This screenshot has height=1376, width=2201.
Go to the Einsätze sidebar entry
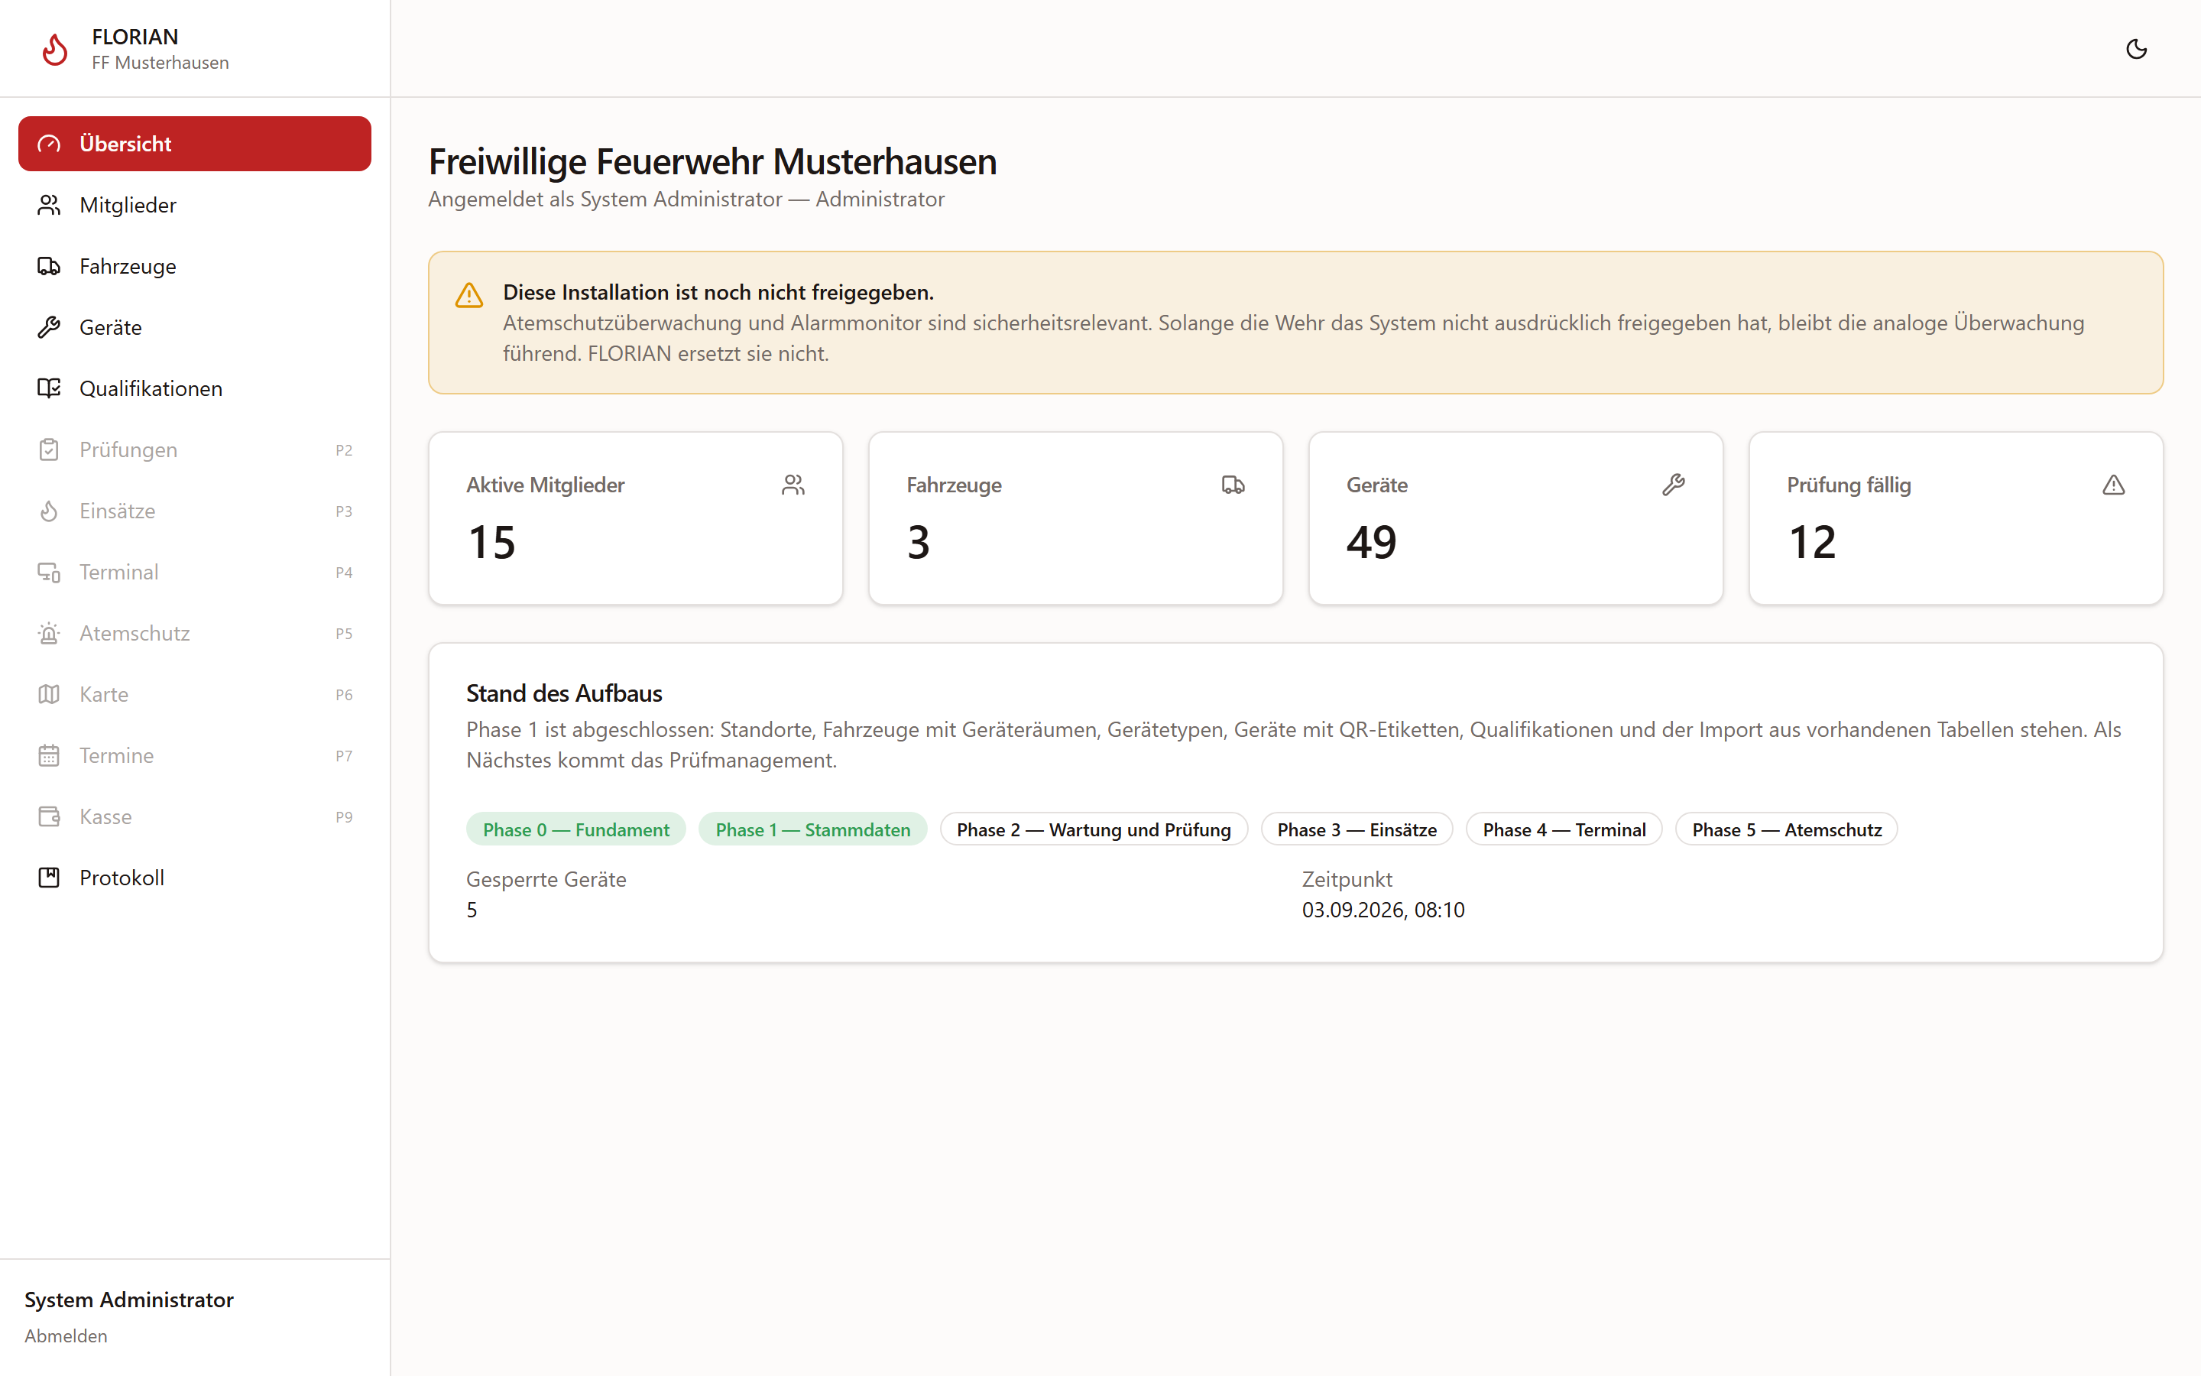[195, 511]
